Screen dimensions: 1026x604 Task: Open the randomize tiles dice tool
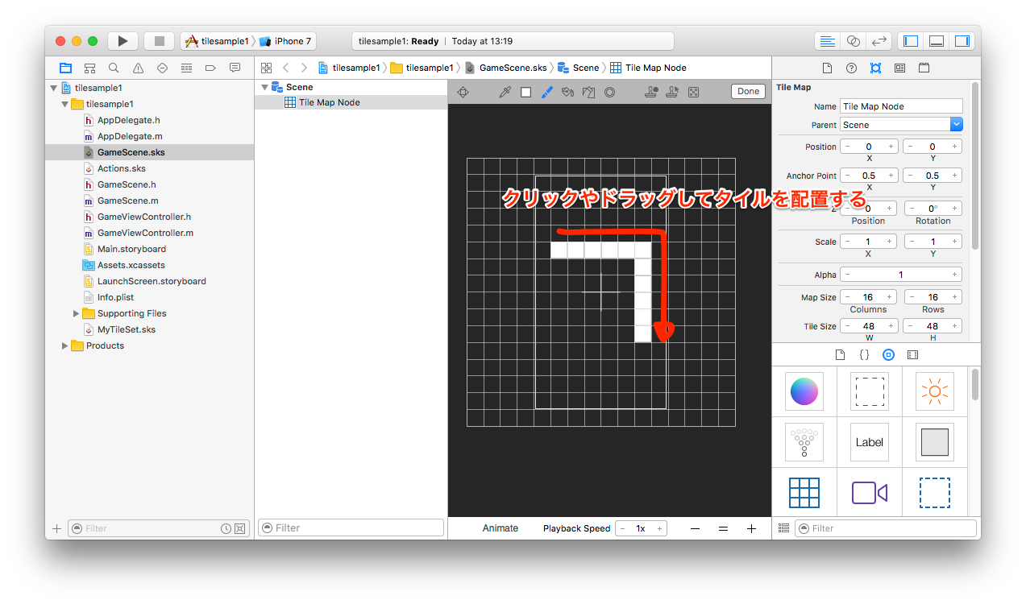694,92
